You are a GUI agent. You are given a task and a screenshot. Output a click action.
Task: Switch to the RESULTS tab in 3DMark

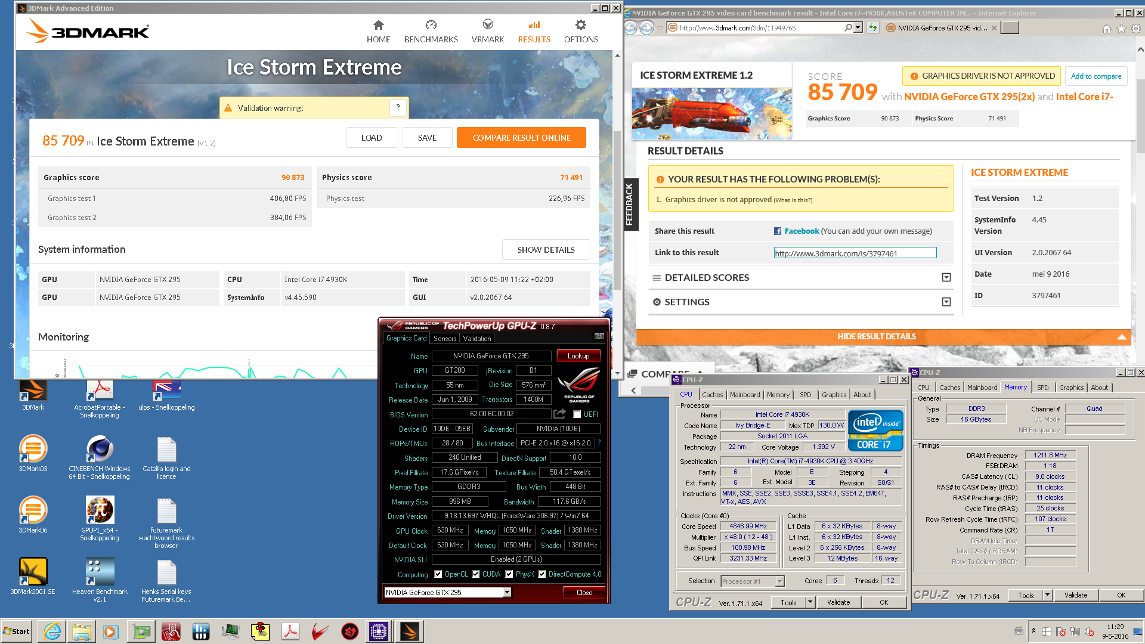click(534, 32)
